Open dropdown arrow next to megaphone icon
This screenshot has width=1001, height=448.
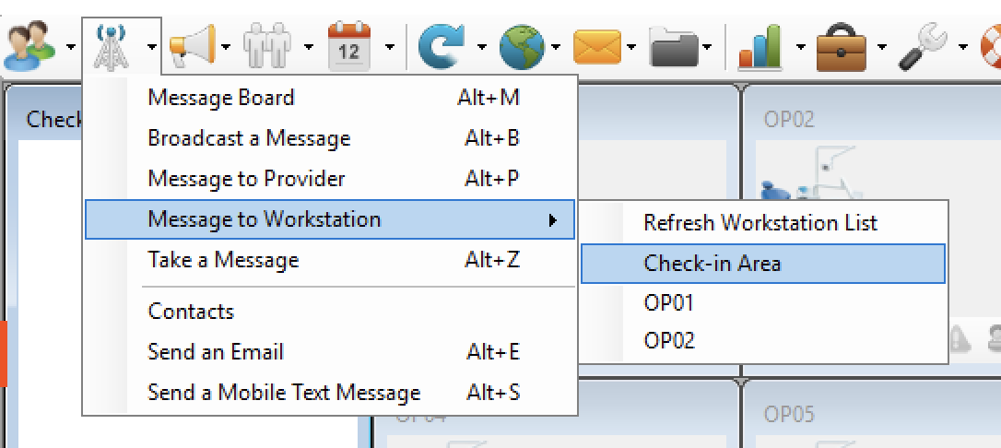[x=230, y=46]
